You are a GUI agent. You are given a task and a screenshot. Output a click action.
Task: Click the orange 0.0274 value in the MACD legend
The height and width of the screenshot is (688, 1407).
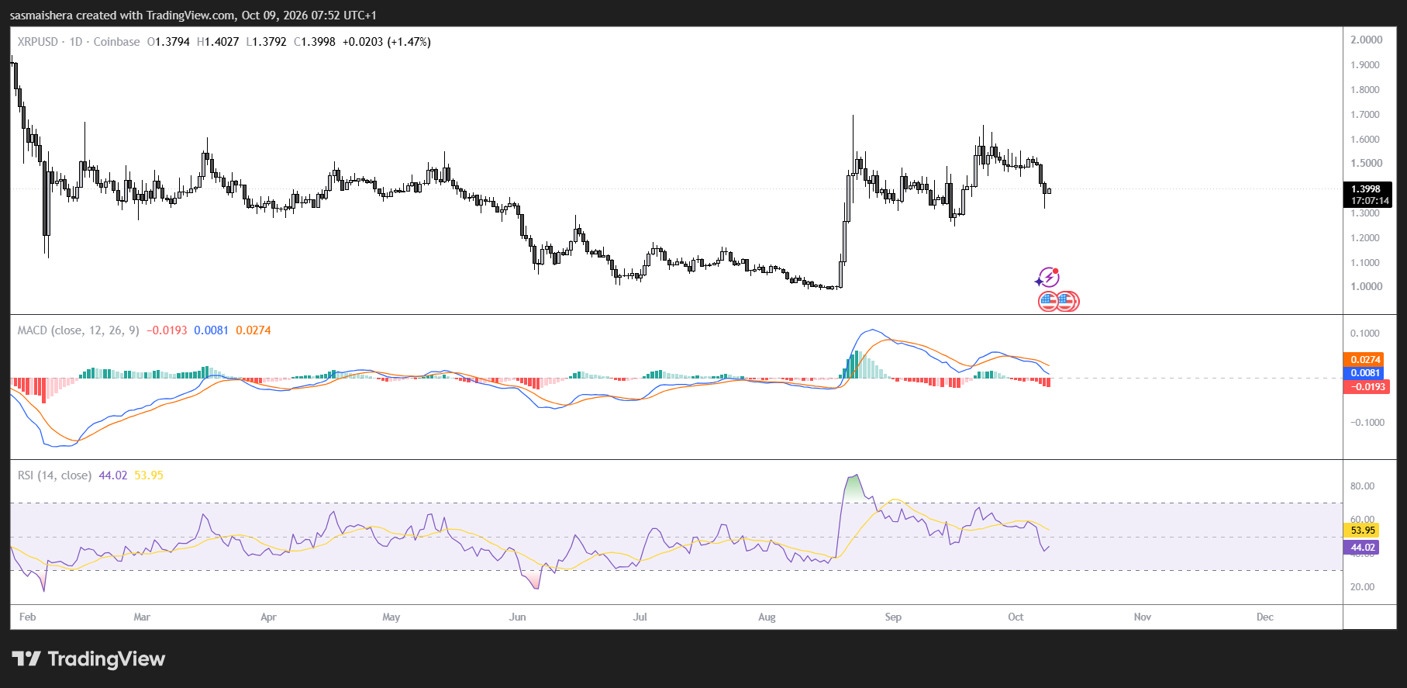pyautogui.click(x=253, y=330)
